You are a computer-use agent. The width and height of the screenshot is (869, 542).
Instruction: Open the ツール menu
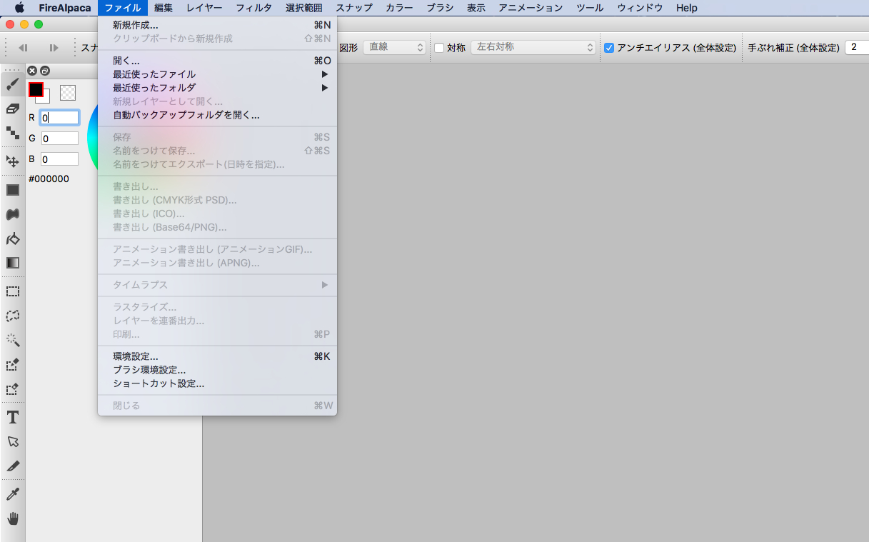coord(590,8)
